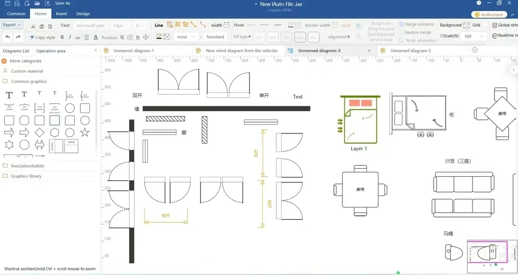Image resolution: width=518 pixels, height=275 pixels.
Task: Click the Authorized badge button
Action: coord(489,14)
